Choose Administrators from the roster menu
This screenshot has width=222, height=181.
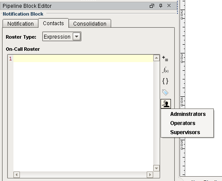pos(187,114)
